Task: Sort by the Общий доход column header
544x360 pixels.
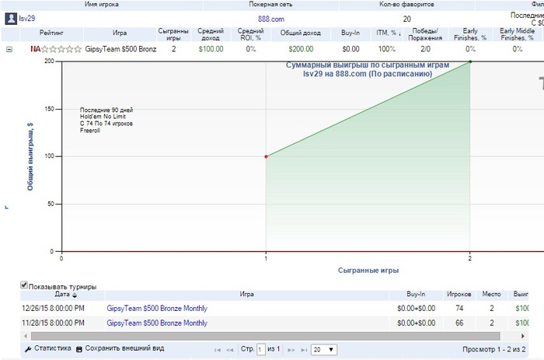Action: (x=301, y=33)
